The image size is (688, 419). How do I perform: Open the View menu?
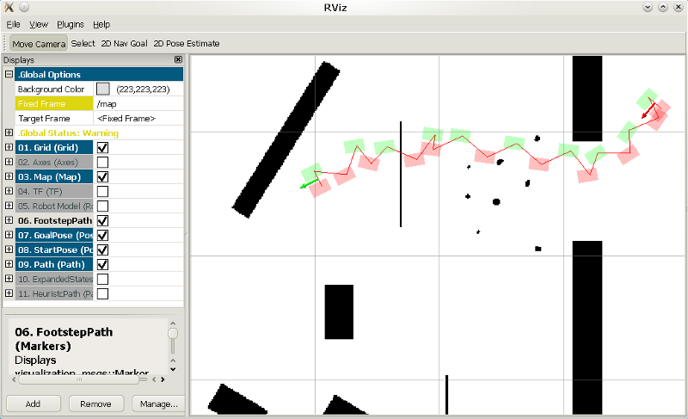pos(40,25)
